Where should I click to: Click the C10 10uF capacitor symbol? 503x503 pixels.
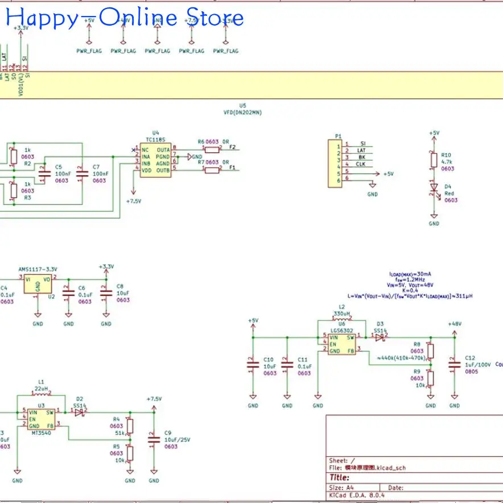(x=253, y=365)
